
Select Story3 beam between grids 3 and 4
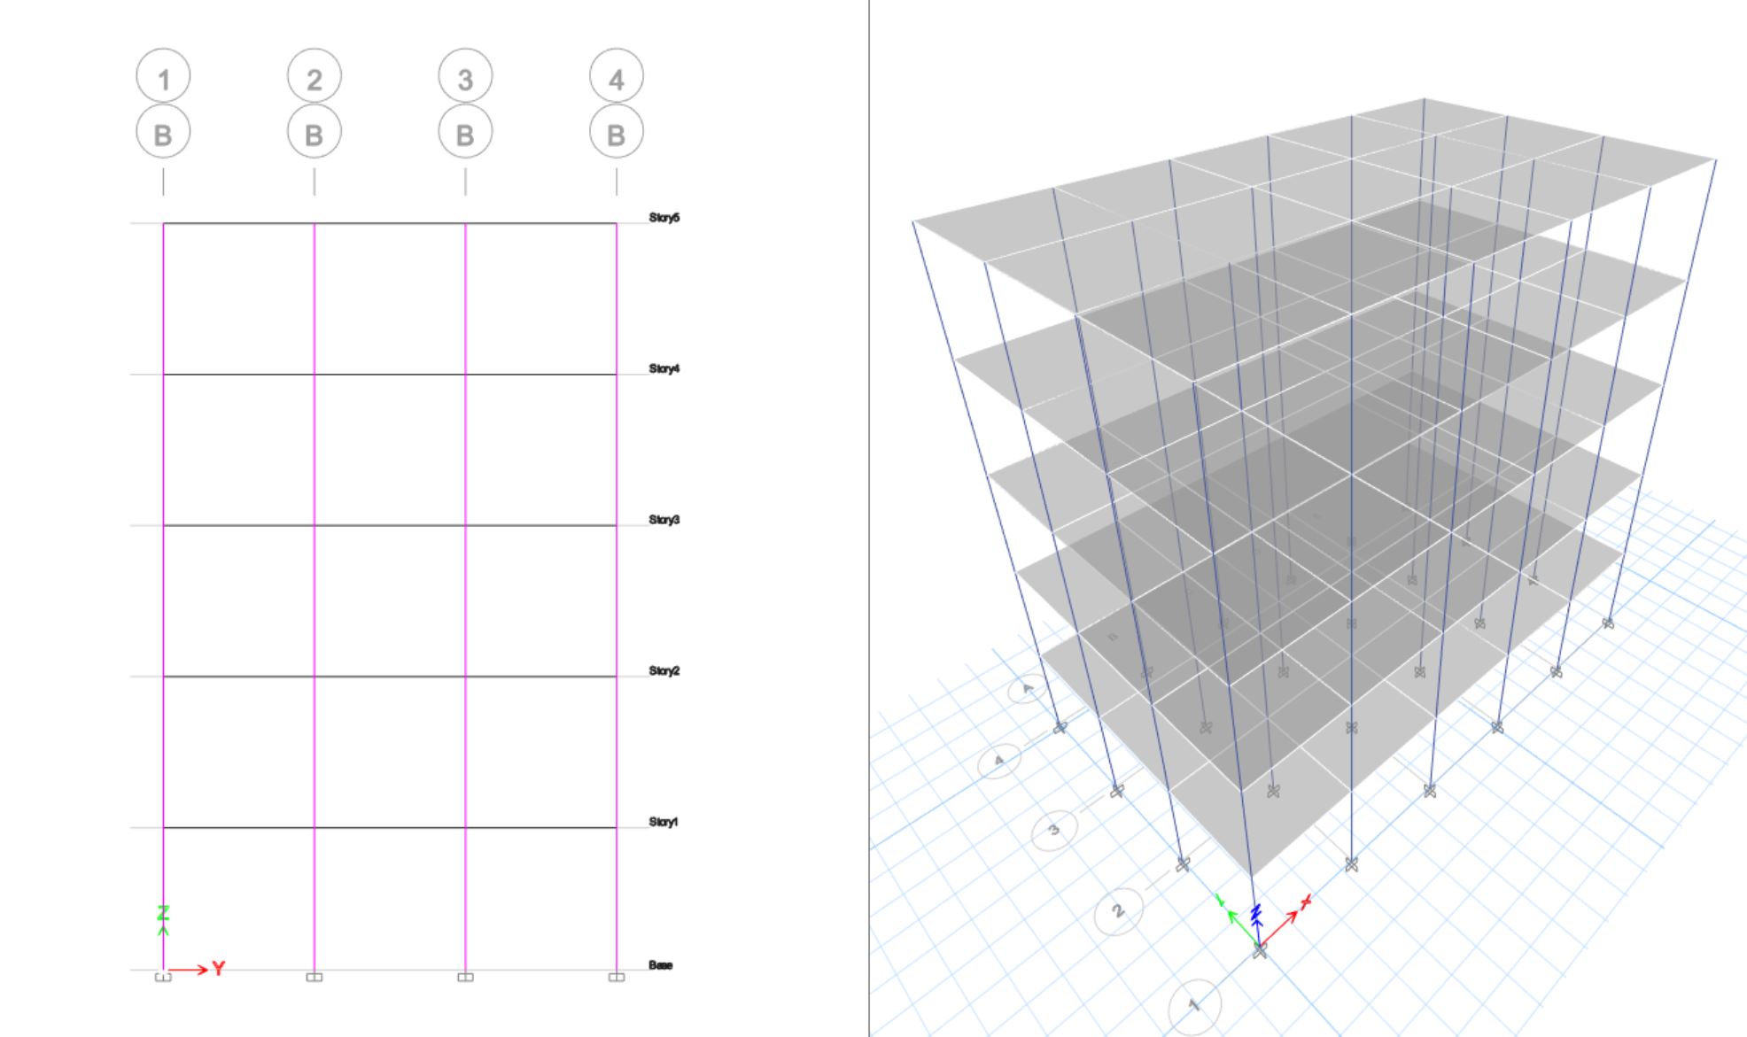point(540,526)
